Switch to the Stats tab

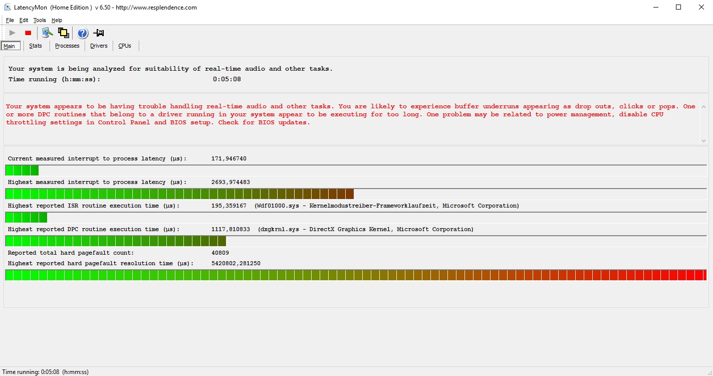pos(36,46)
